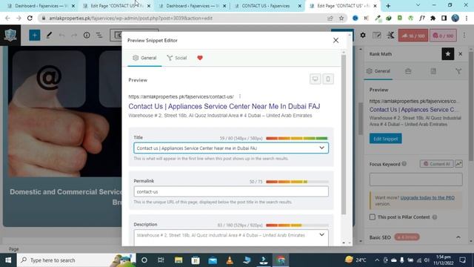Image resolution: width=474 pixels, height=267 pixels.
Task: Select the editor Tools pencil icon
Action: 49,36
